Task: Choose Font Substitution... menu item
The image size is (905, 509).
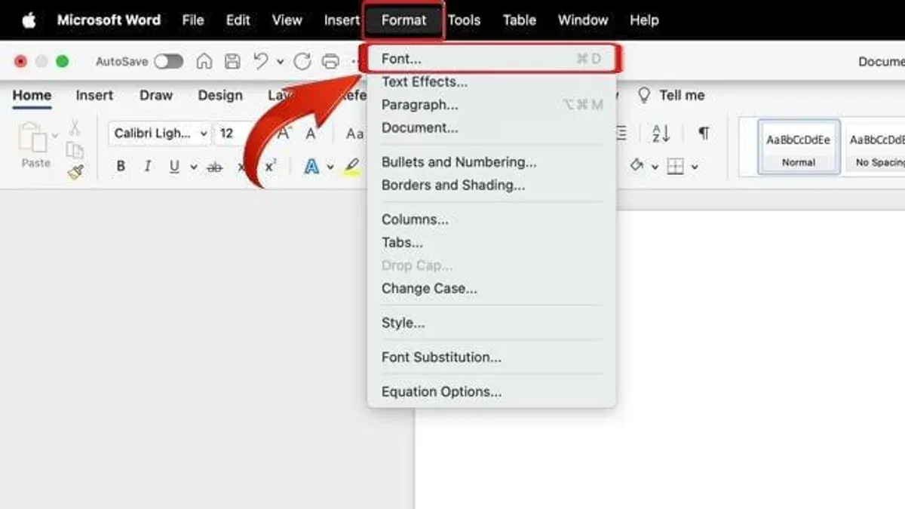Action: pos(491,357)
